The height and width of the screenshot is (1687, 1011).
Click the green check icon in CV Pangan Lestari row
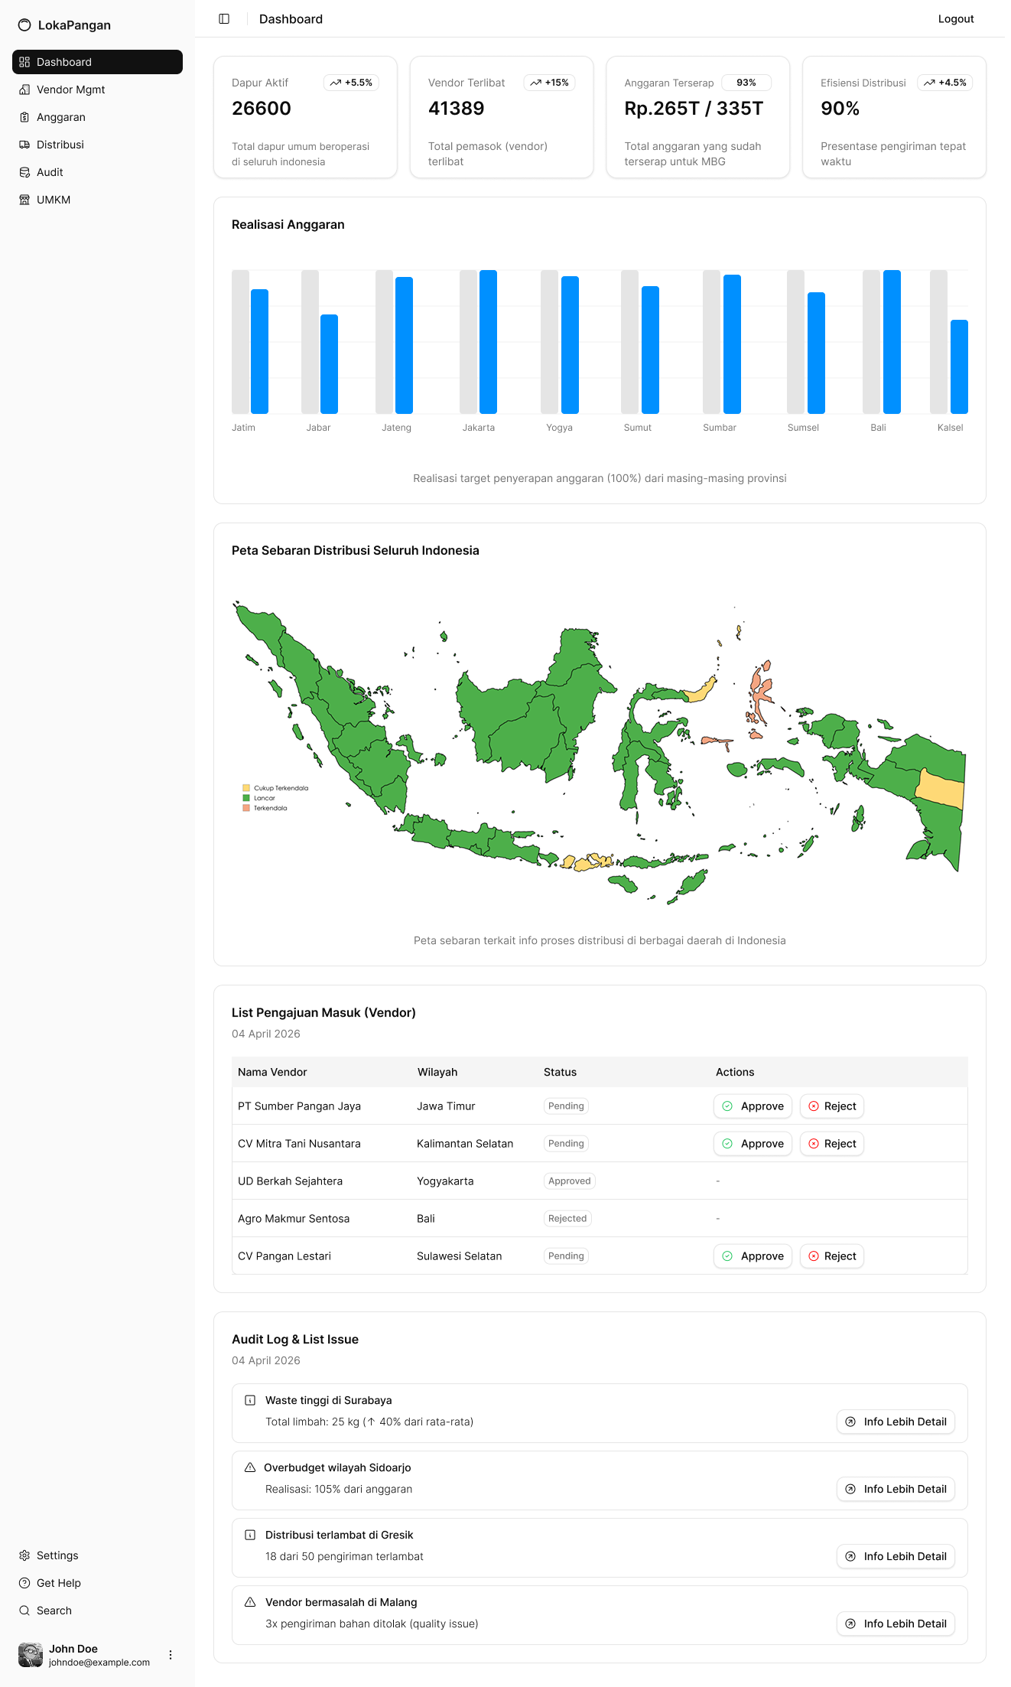pyautogui.click(x=727, y=1256)
